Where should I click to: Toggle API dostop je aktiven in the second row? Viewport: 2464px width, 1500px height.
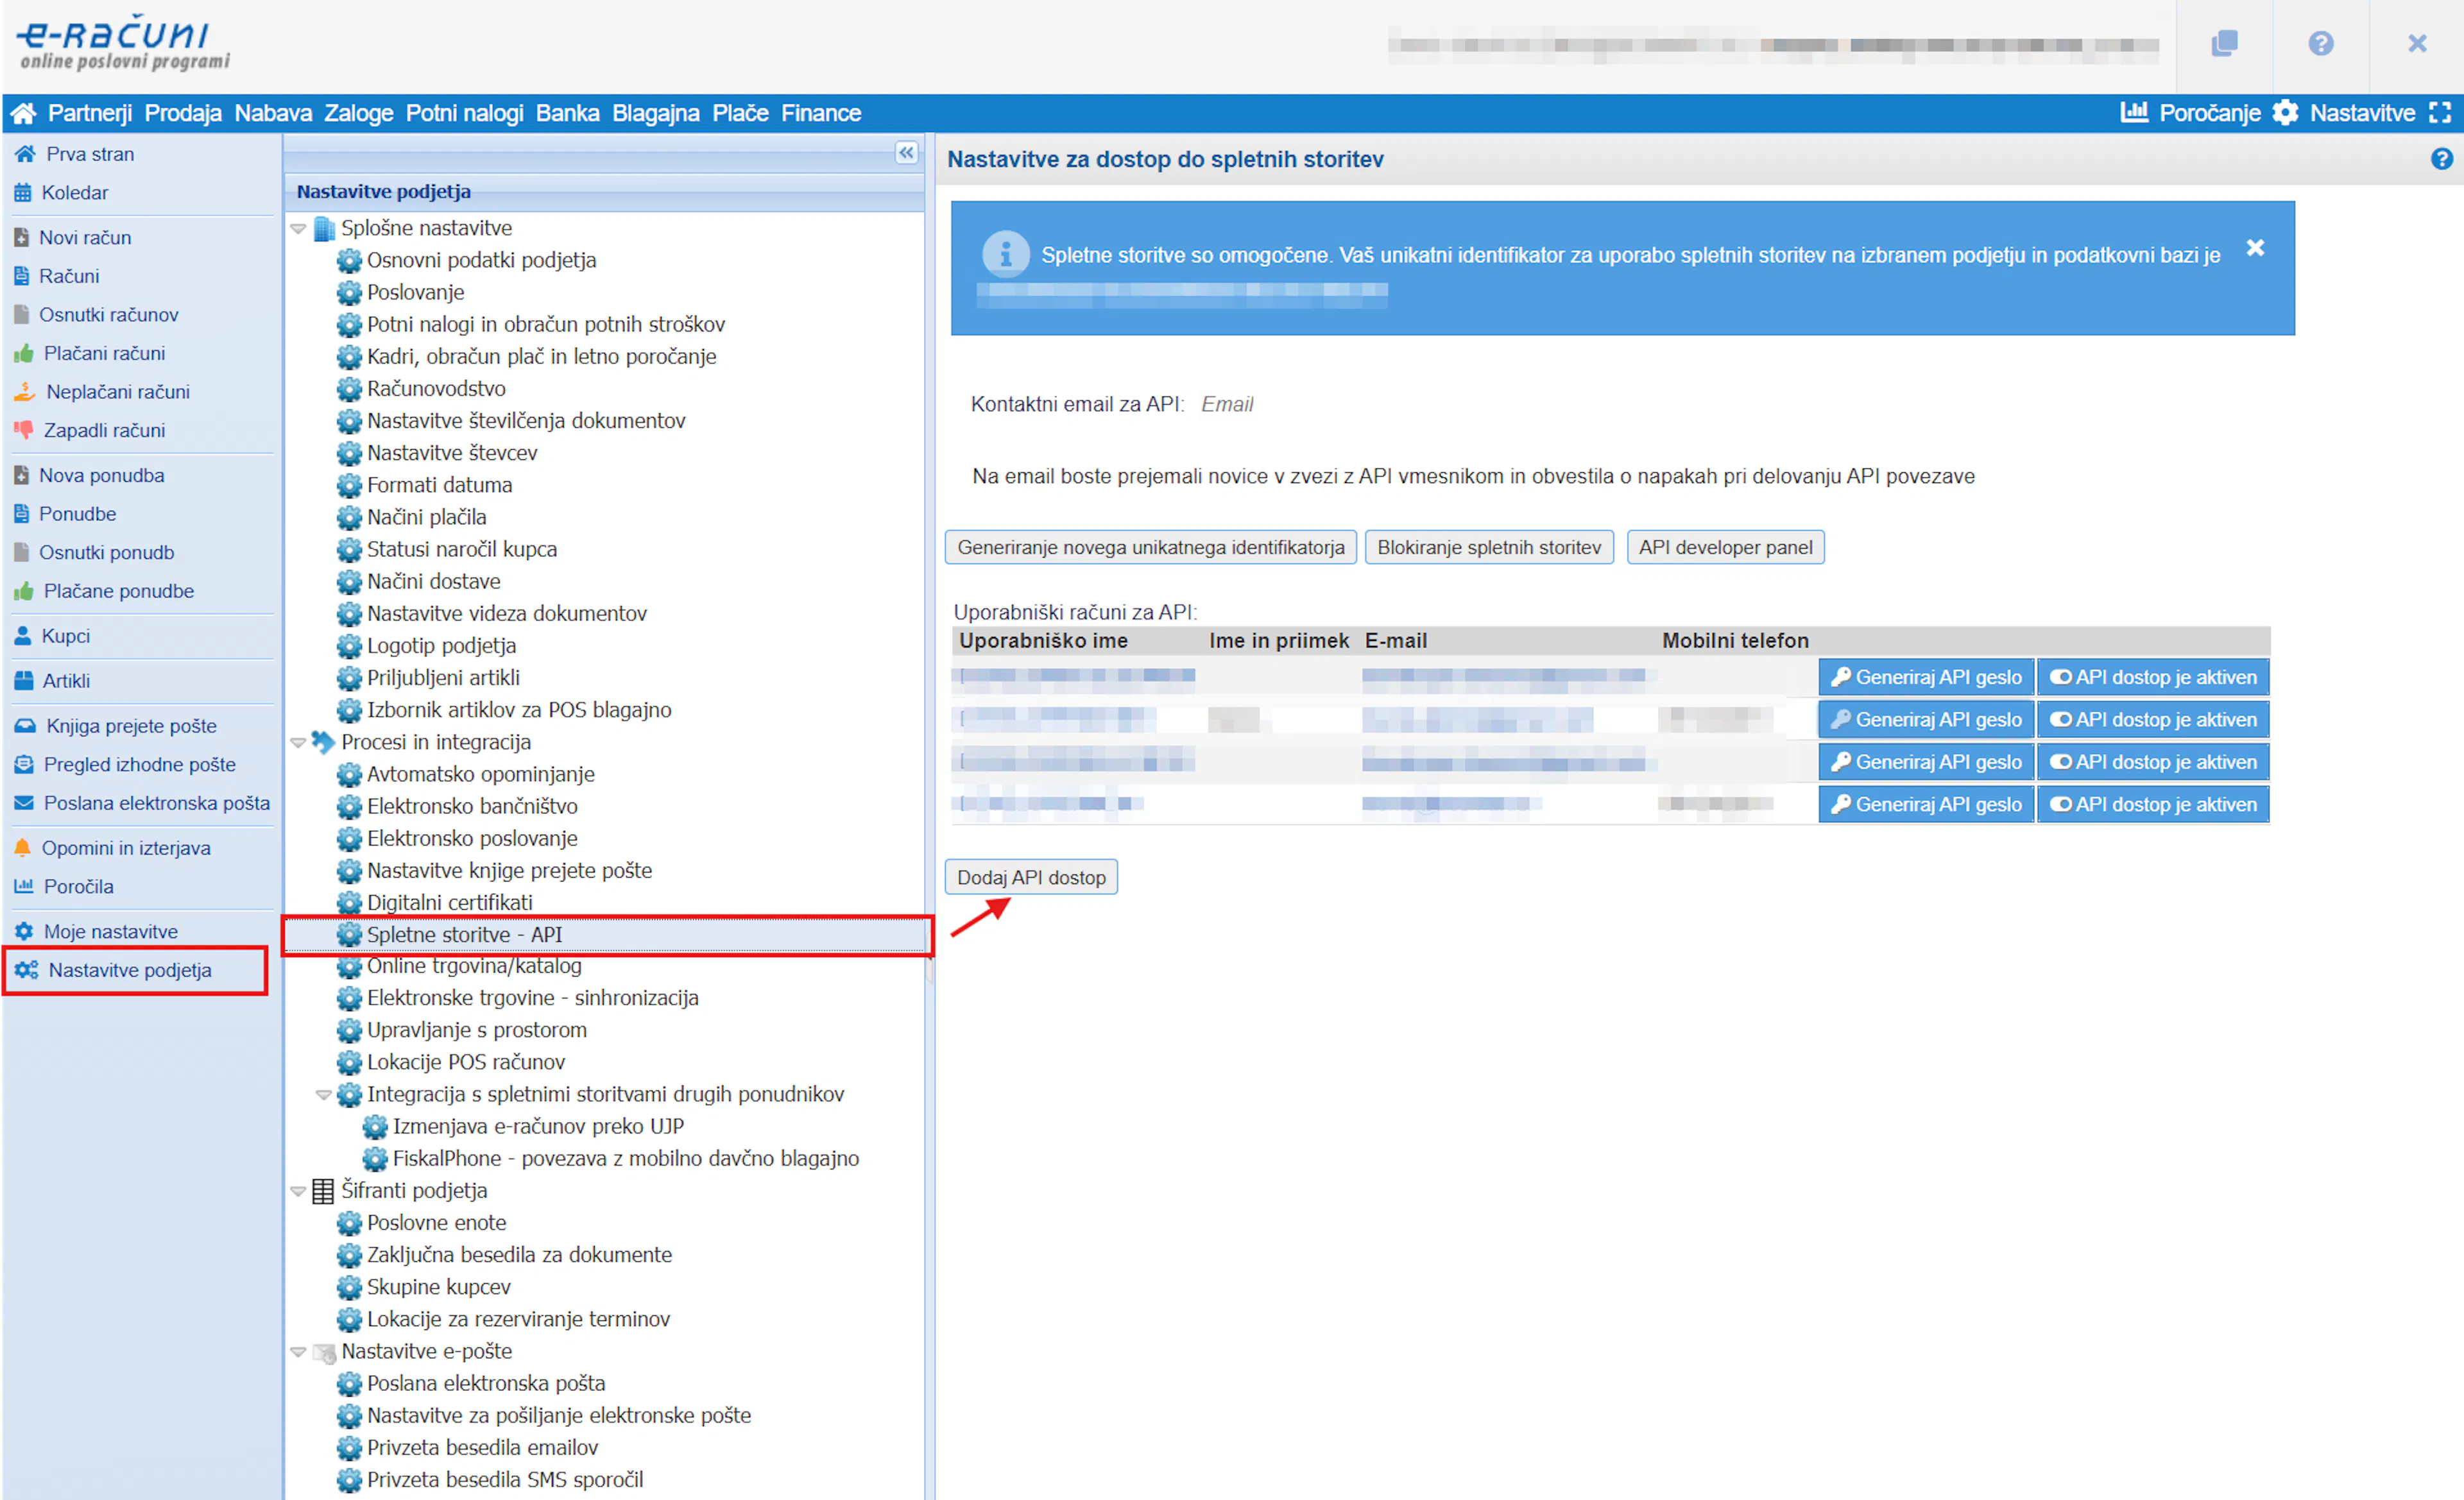2153,719
